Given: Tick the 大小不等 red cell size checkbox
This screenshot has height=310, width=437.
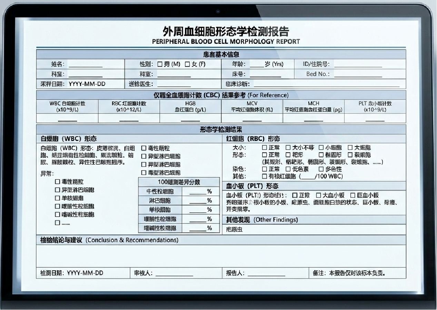Looking at the screenshot, I should (x=288, y=147).
